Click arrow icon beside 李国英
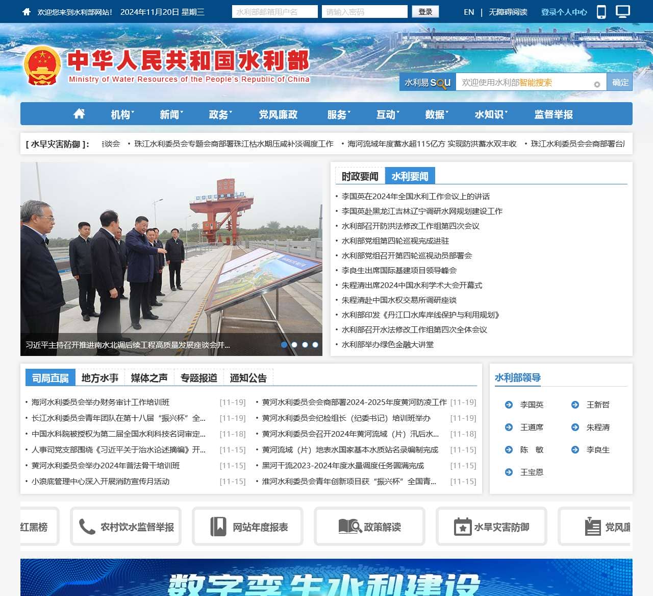Viewport: 653px width, 596px height. coord(509,405)
